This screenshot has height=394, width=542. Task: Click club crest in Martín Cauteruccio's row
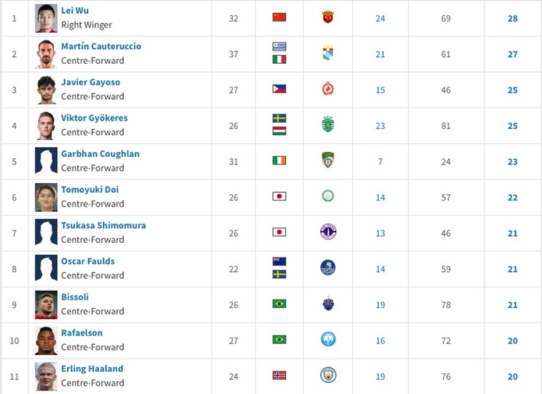point(328,53)
